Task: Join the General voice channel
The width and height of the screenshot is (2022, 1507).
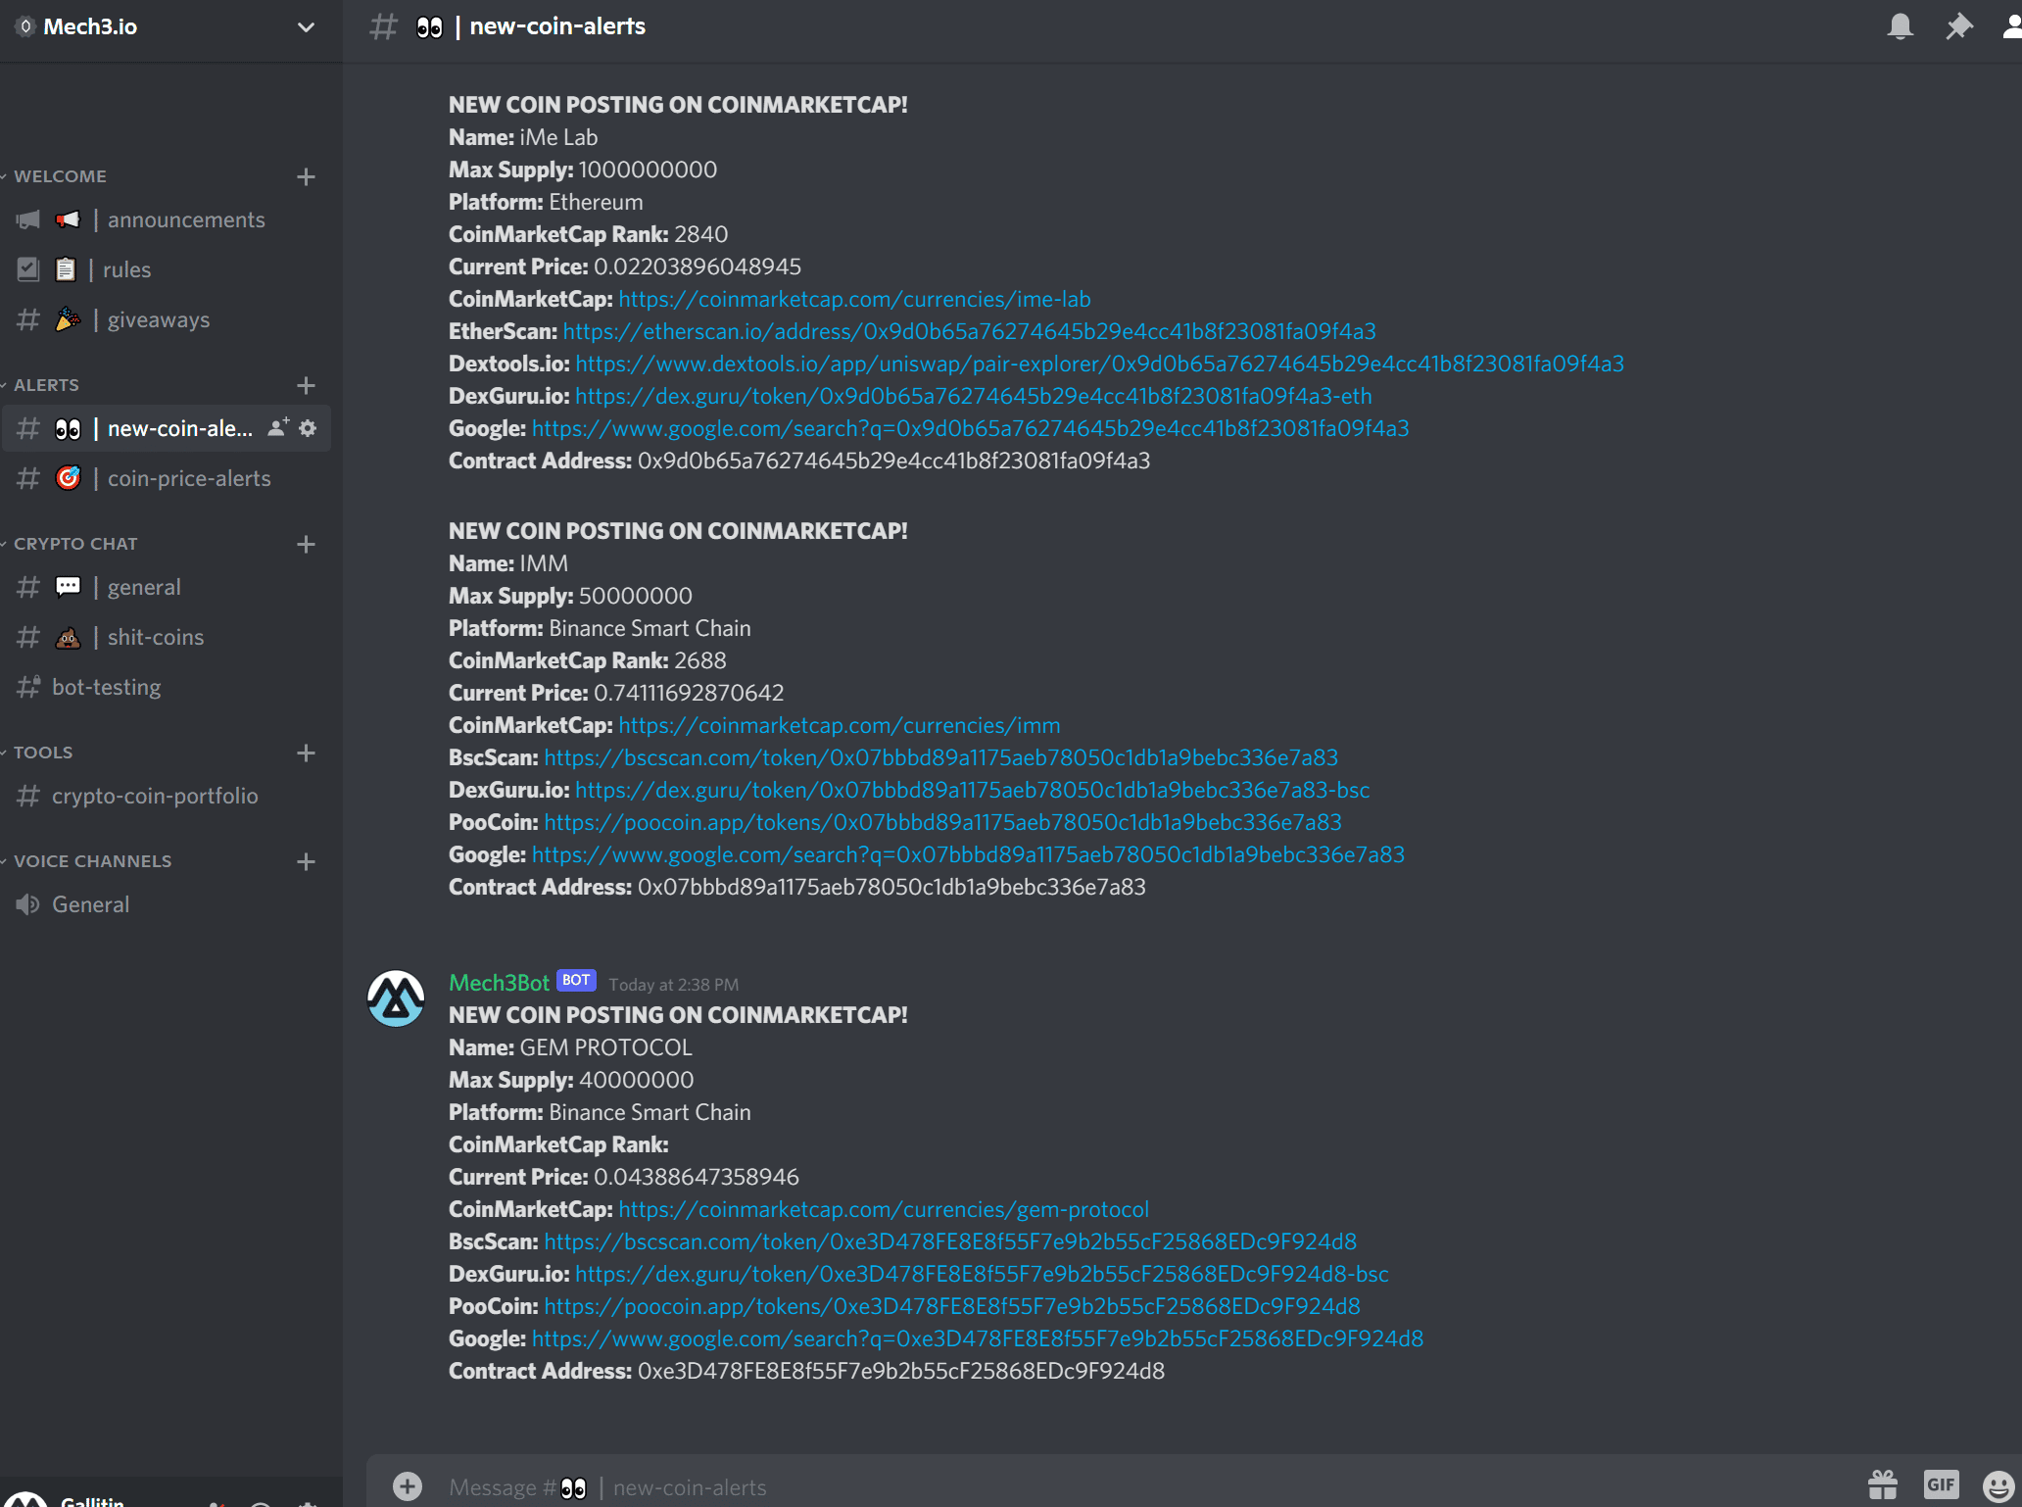Action: [x=90, y=904]
